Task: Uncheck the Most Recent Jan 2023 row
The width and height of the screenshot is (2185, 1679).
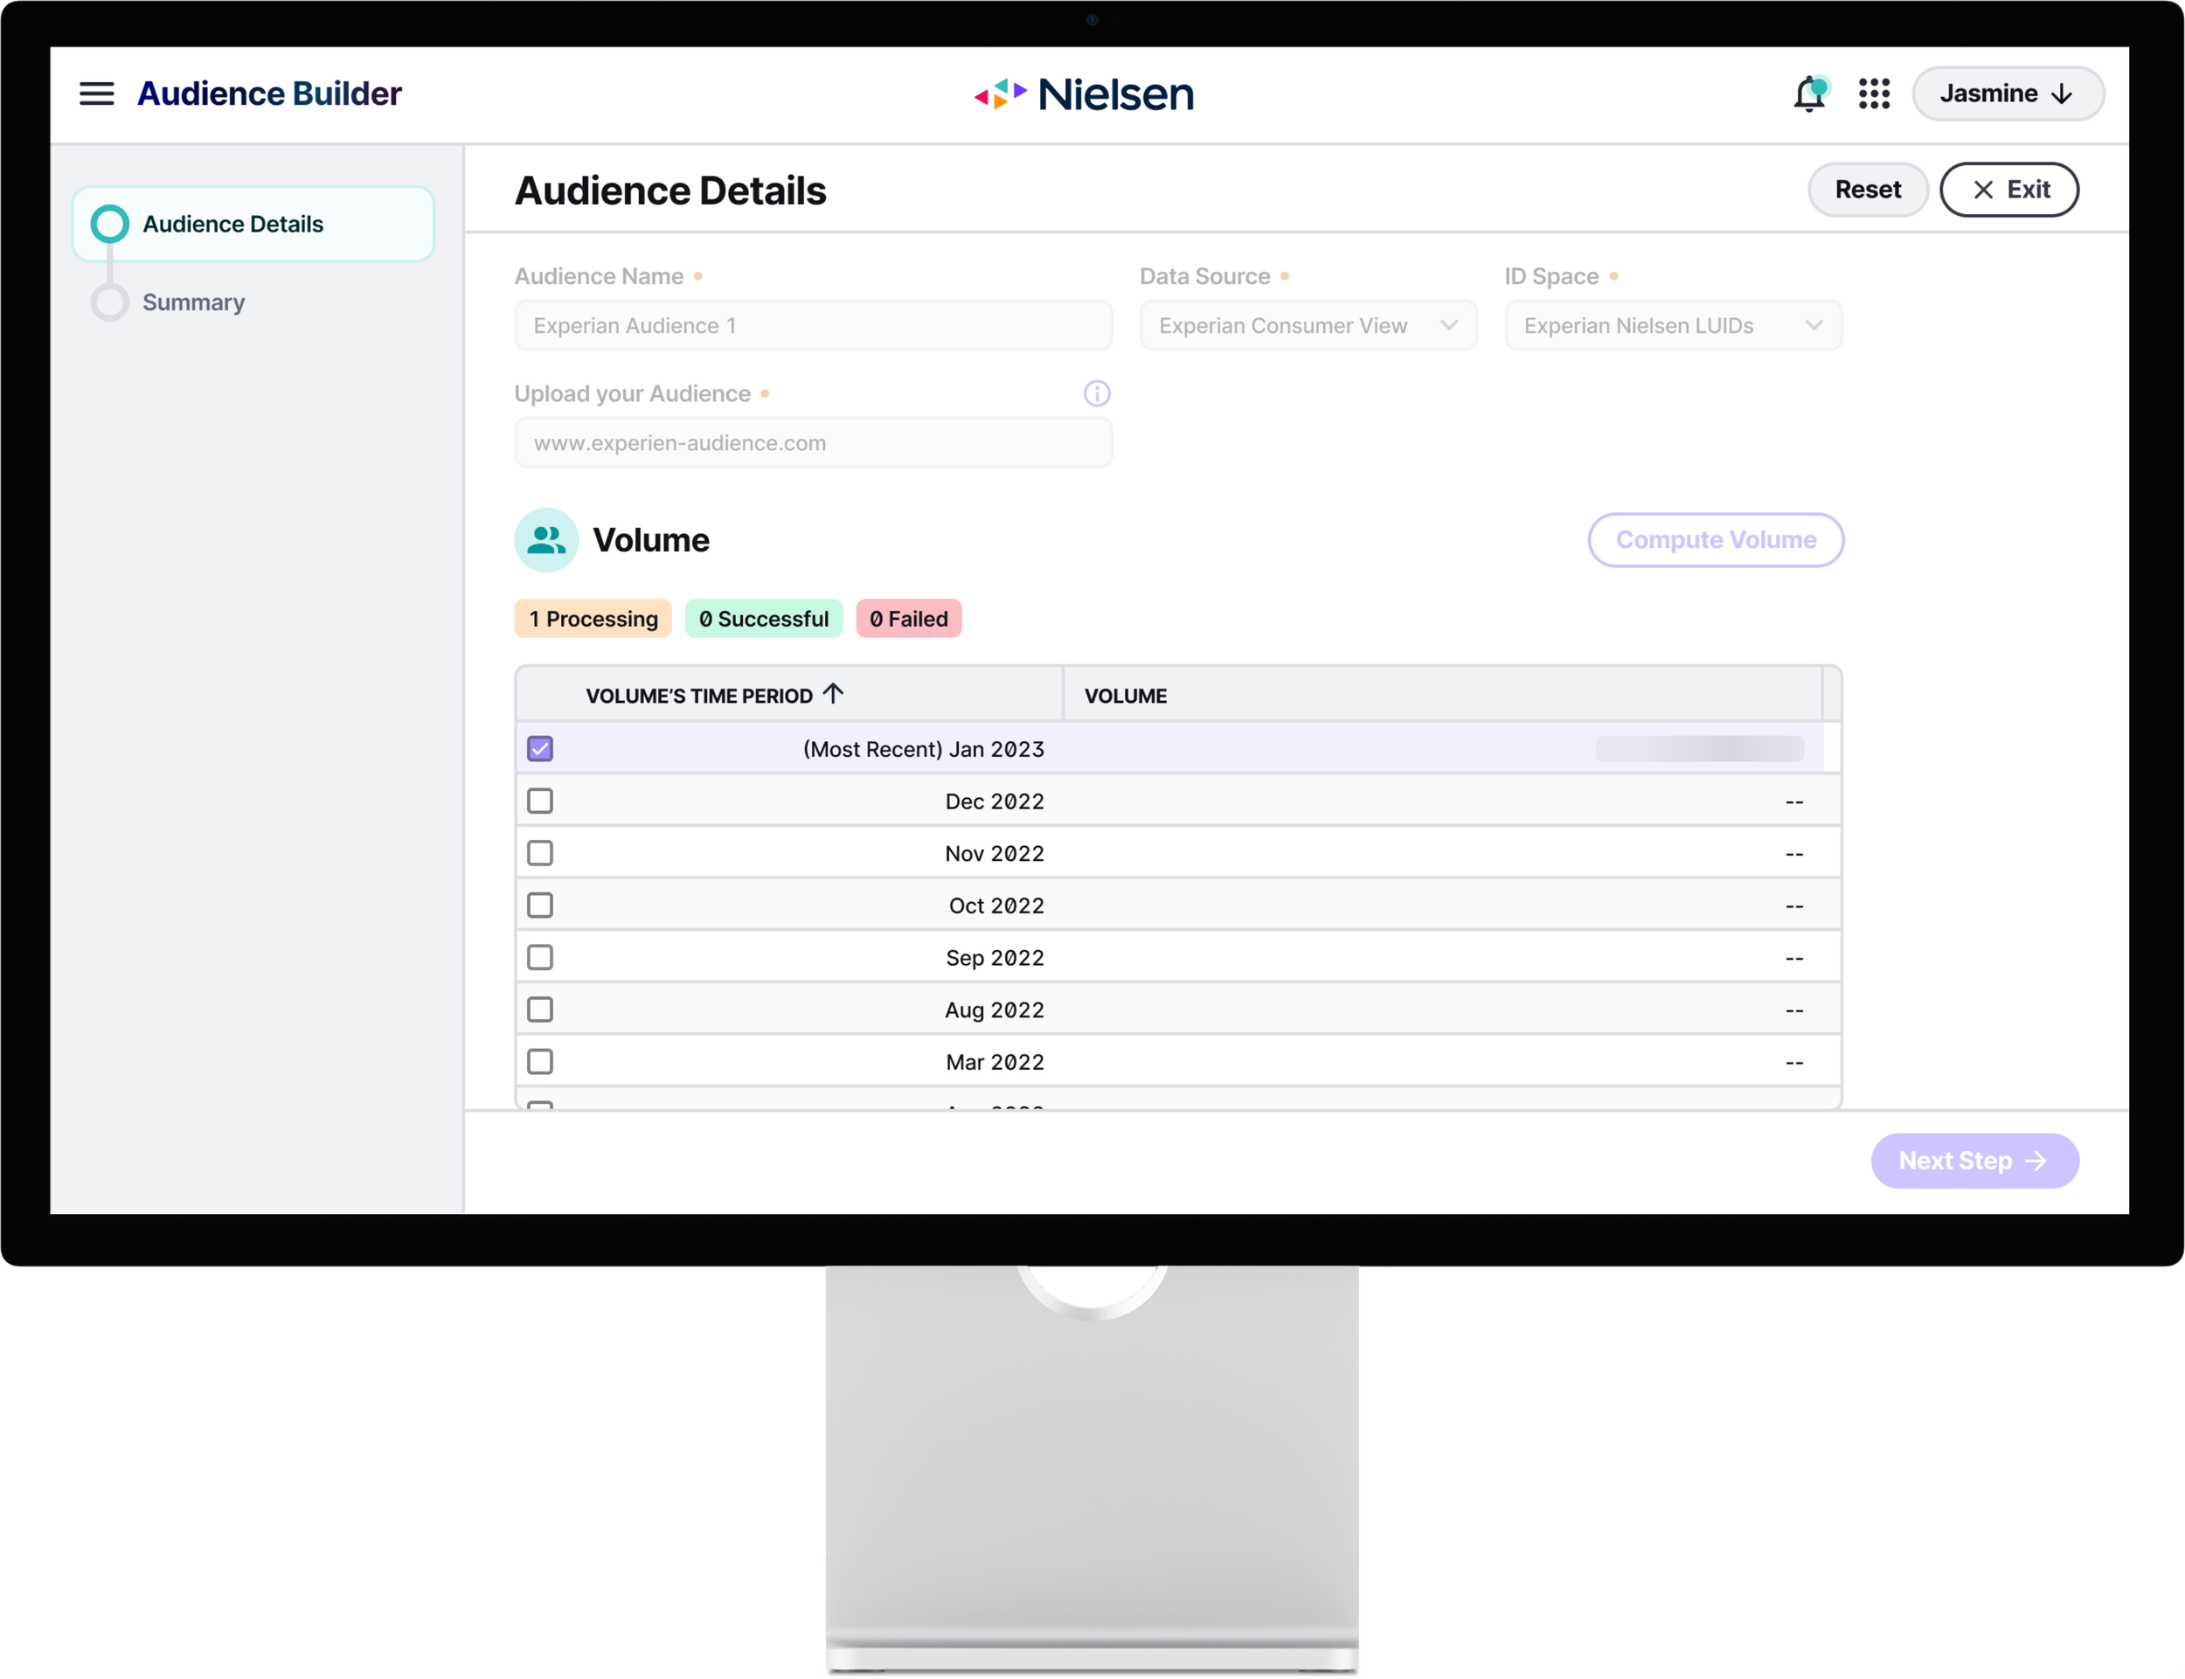Action: [x=540, y=748]
